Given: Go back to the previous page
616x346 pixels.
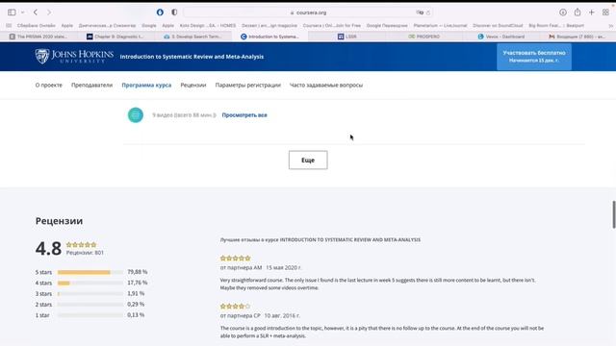Looking at the screenshot, I should (x=36, y=12).
